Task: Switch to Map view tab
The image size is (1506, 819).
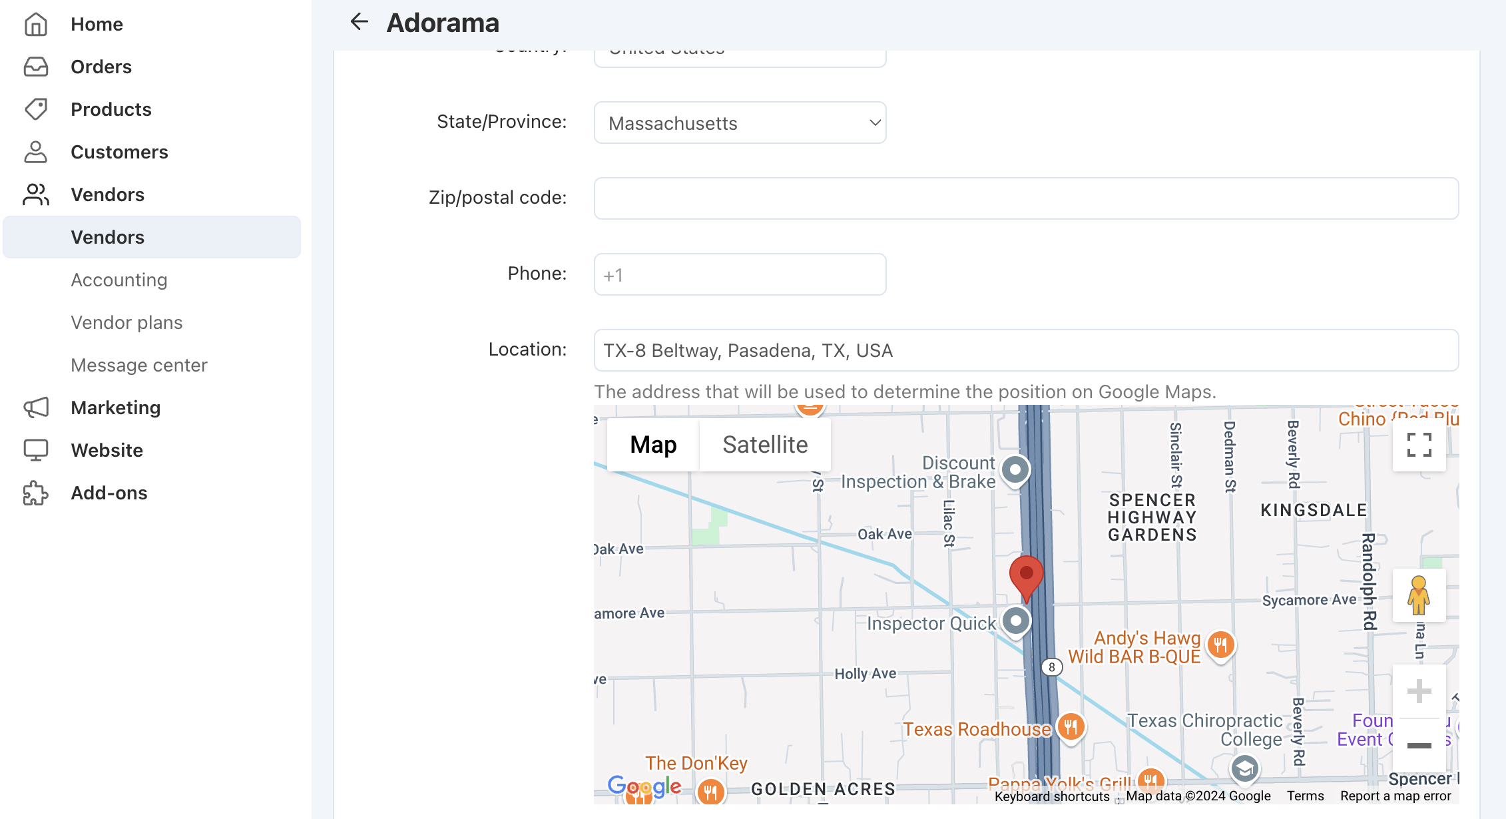Action: click(653, 445)
